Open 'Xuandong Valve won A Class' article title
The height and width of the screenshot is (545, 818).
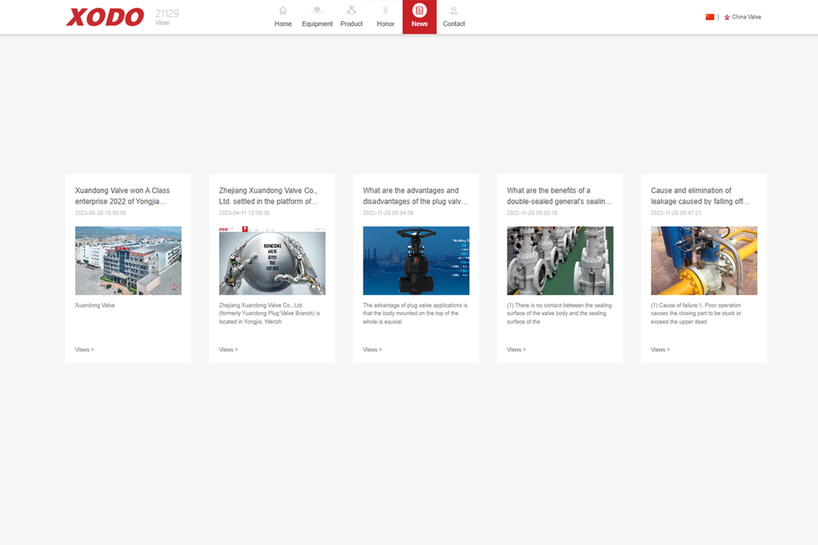point(122,196)
